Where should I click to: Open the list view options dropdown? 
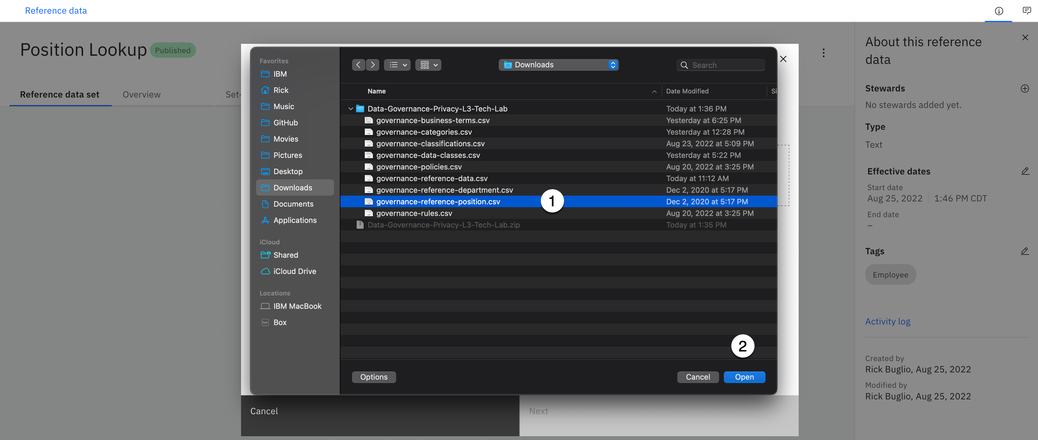397,65
